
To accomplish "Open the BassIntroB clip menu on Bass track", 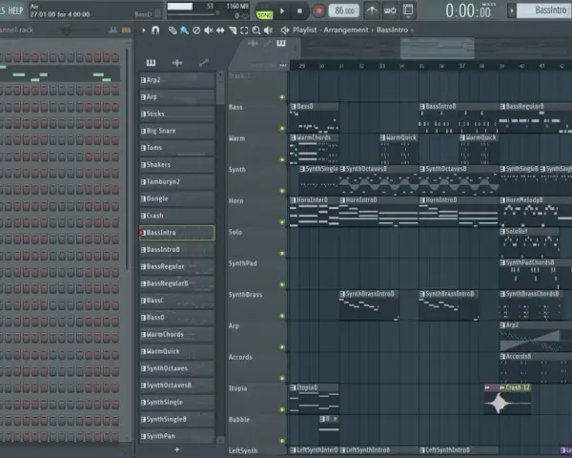I will (422, 107).
